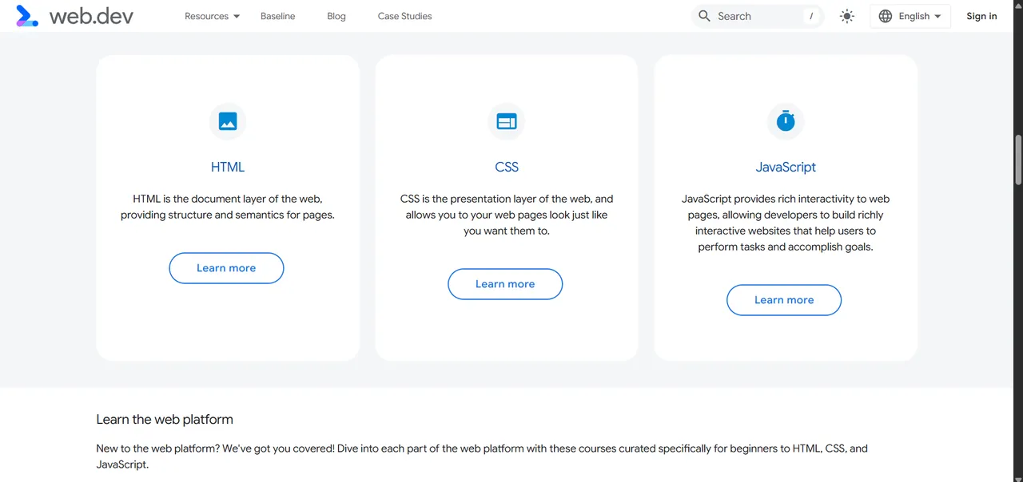Click the JavaScript card description text
The width and height of the screenshot is (1023, 482).
click(x=786, y=223)
